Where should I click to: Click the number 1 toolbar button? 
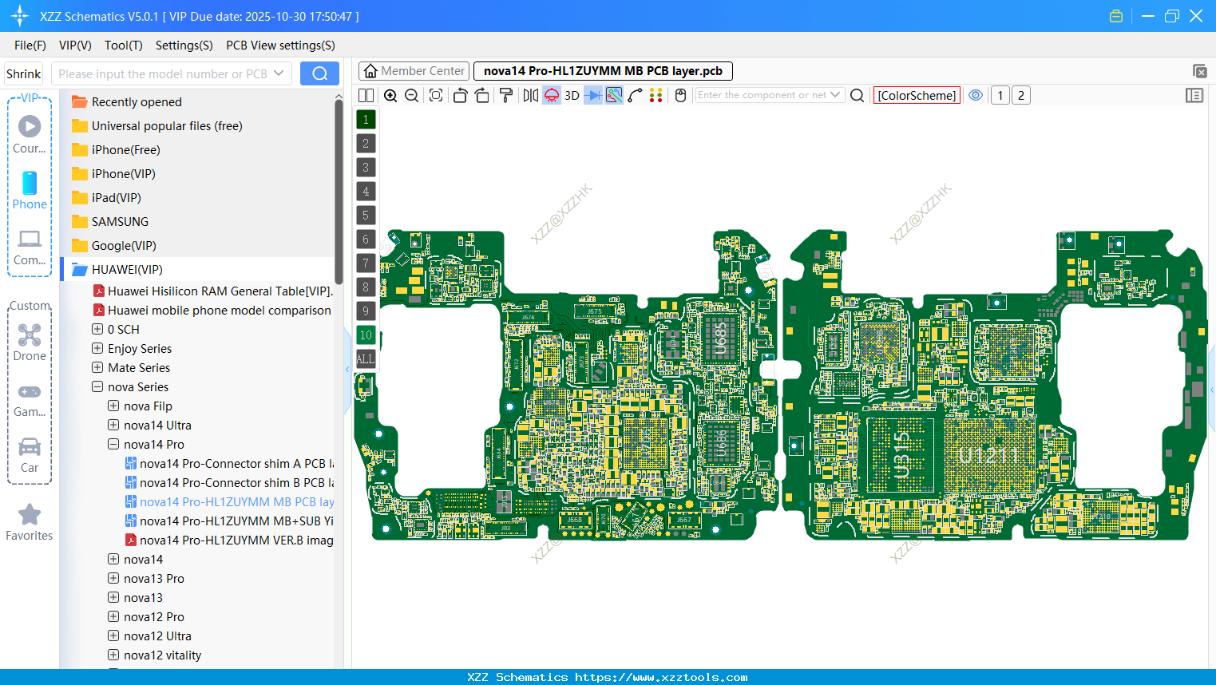[1000, 95]
